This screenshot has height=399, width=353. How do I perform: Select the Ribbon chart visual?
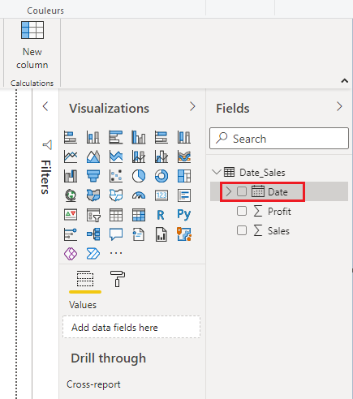[184, 157]
